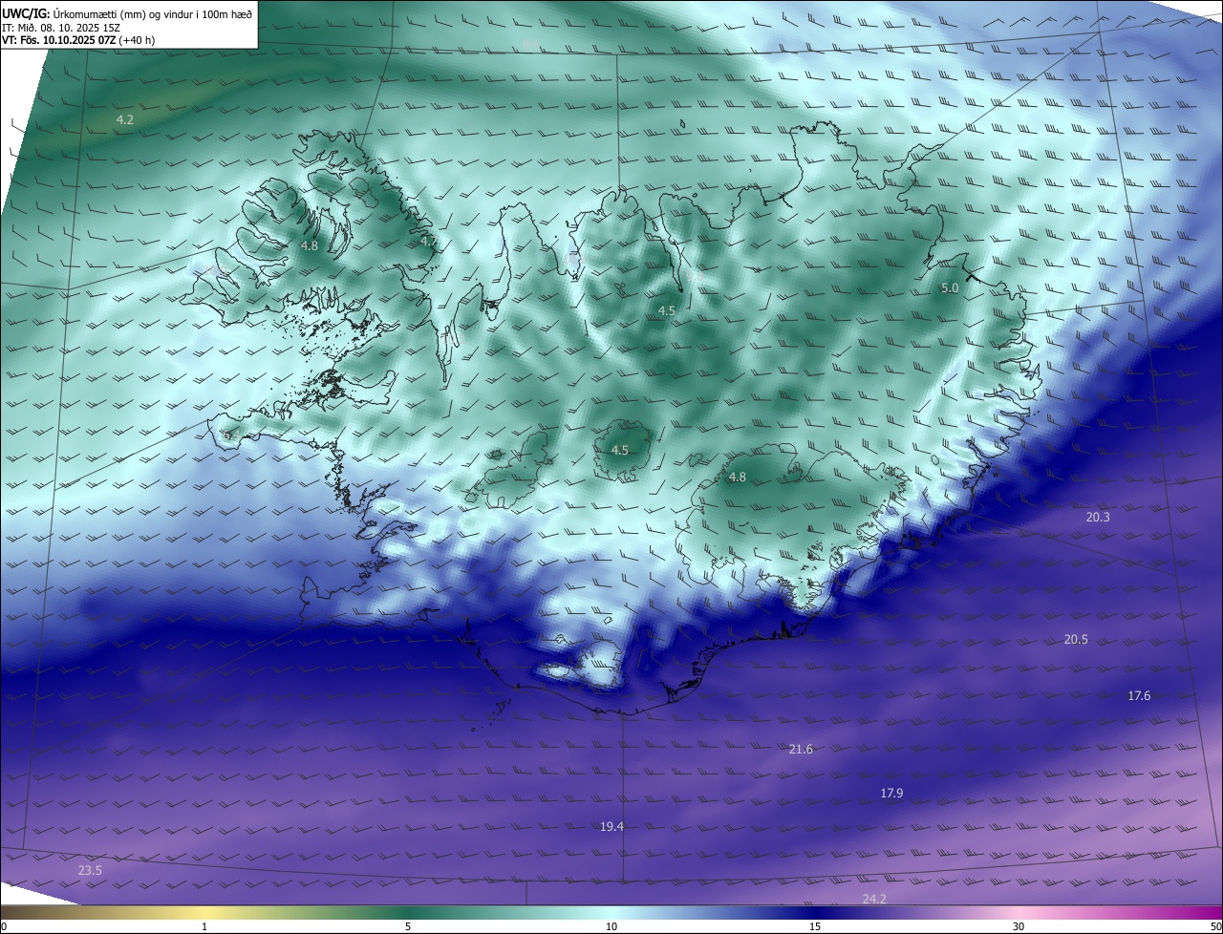1223x934 pixels.
Task: Click the "VT: Fös. 10.10.2025 07Z (+40 h)" line
Action: pyautogui.click(x=79, y=40)
